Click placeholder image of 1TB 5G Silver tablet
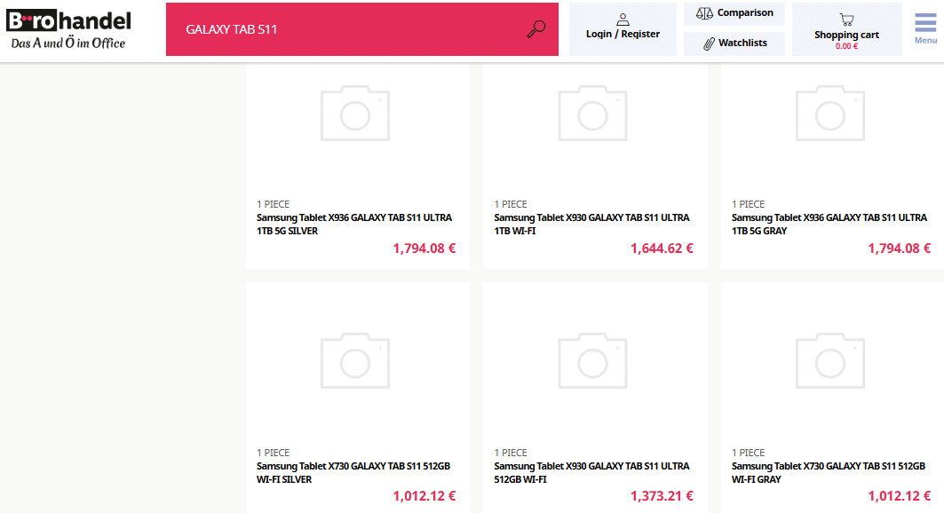 (x=355, y=113)
